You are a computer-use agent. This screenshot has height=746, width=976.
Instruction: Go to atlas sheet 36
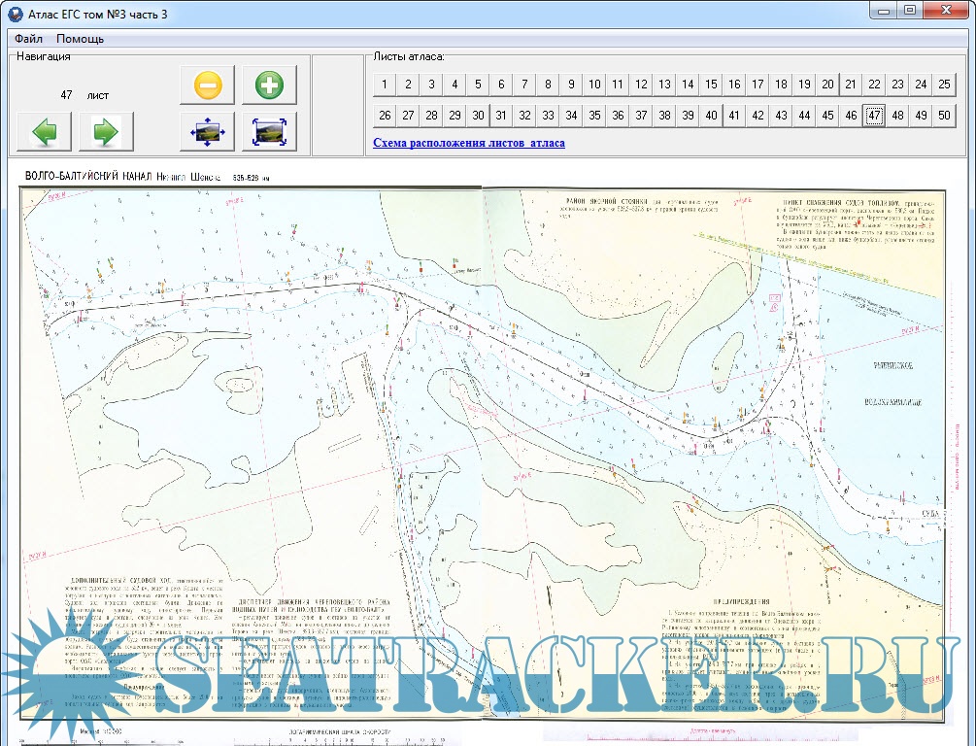618,116
